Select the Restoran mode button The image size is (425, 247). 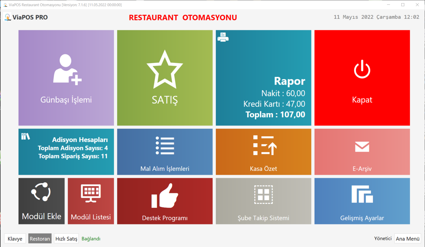[40, 239]
